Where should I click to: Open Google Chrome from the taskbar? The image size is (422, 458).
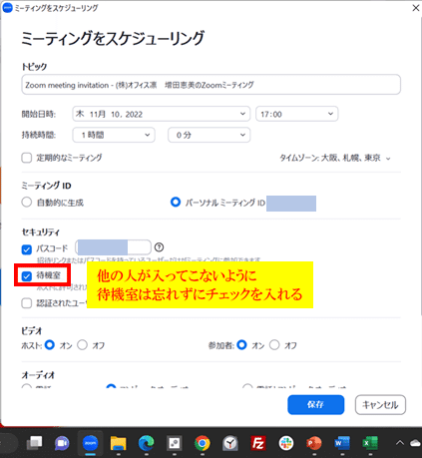pyautogui.click(x=203, y=443)
